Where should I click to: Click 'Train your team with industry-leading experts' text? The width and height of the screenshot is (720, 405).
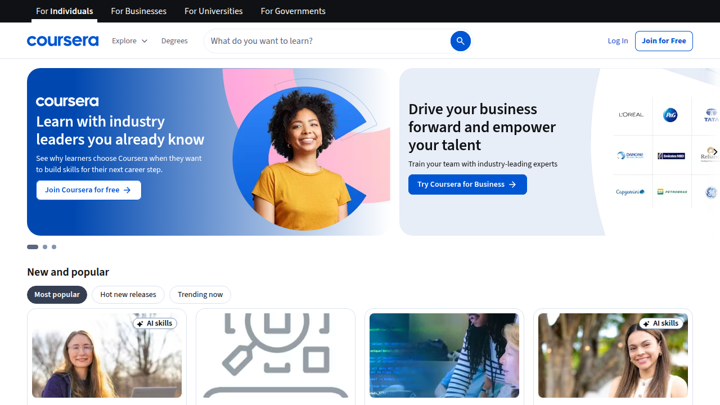[483, 164]
